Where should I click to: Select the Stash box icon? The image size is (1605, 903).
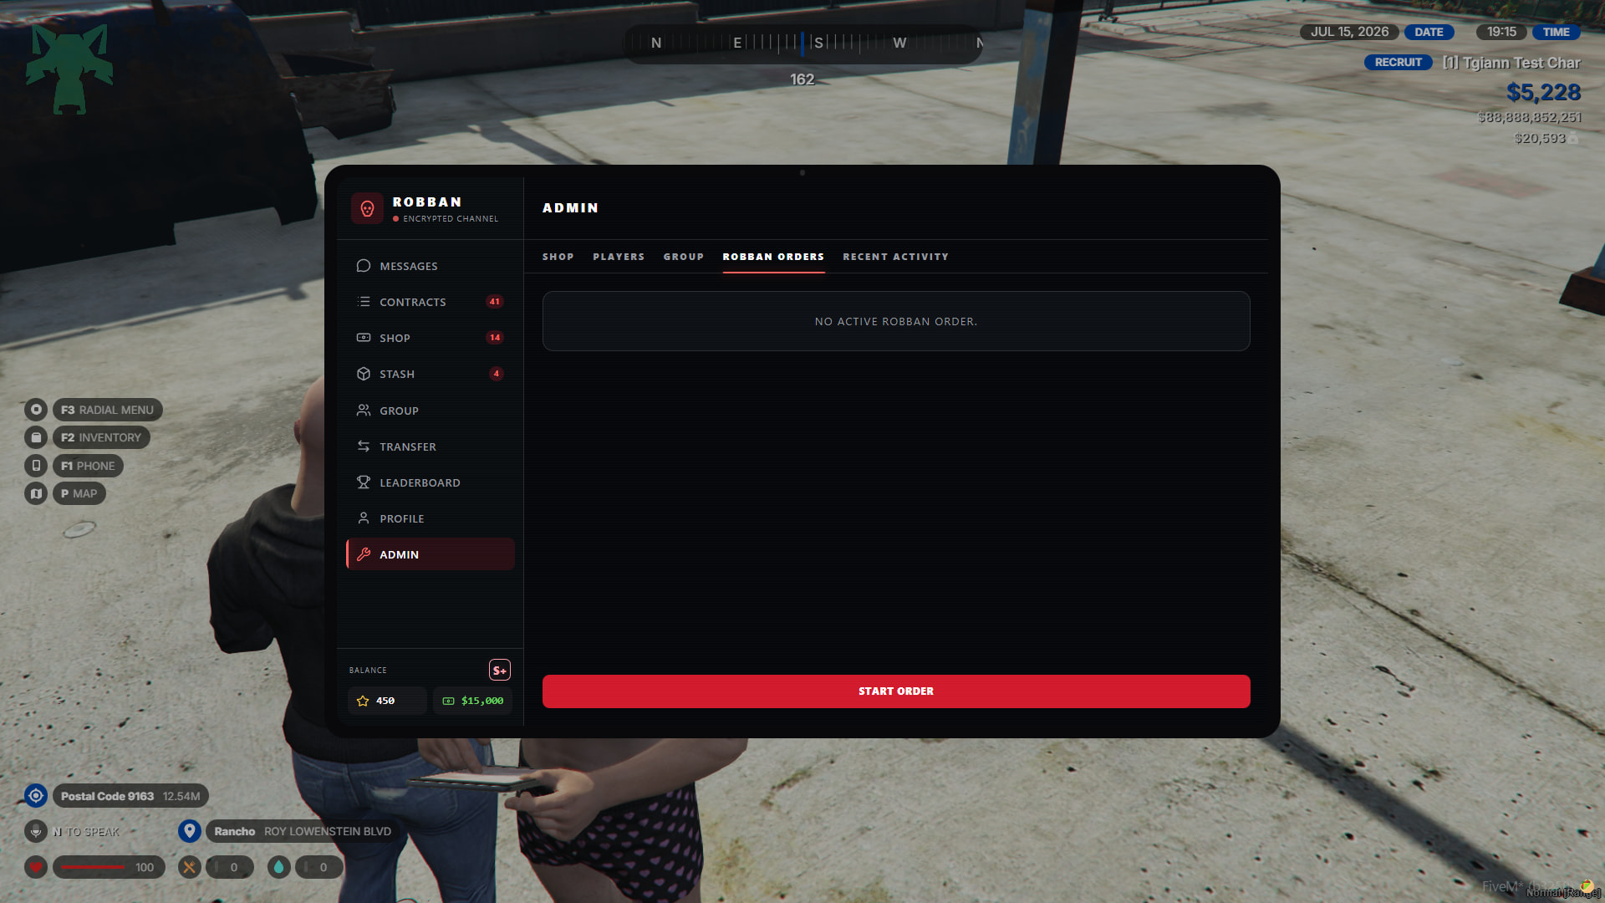pyautogui.click(x=364, y=374)
